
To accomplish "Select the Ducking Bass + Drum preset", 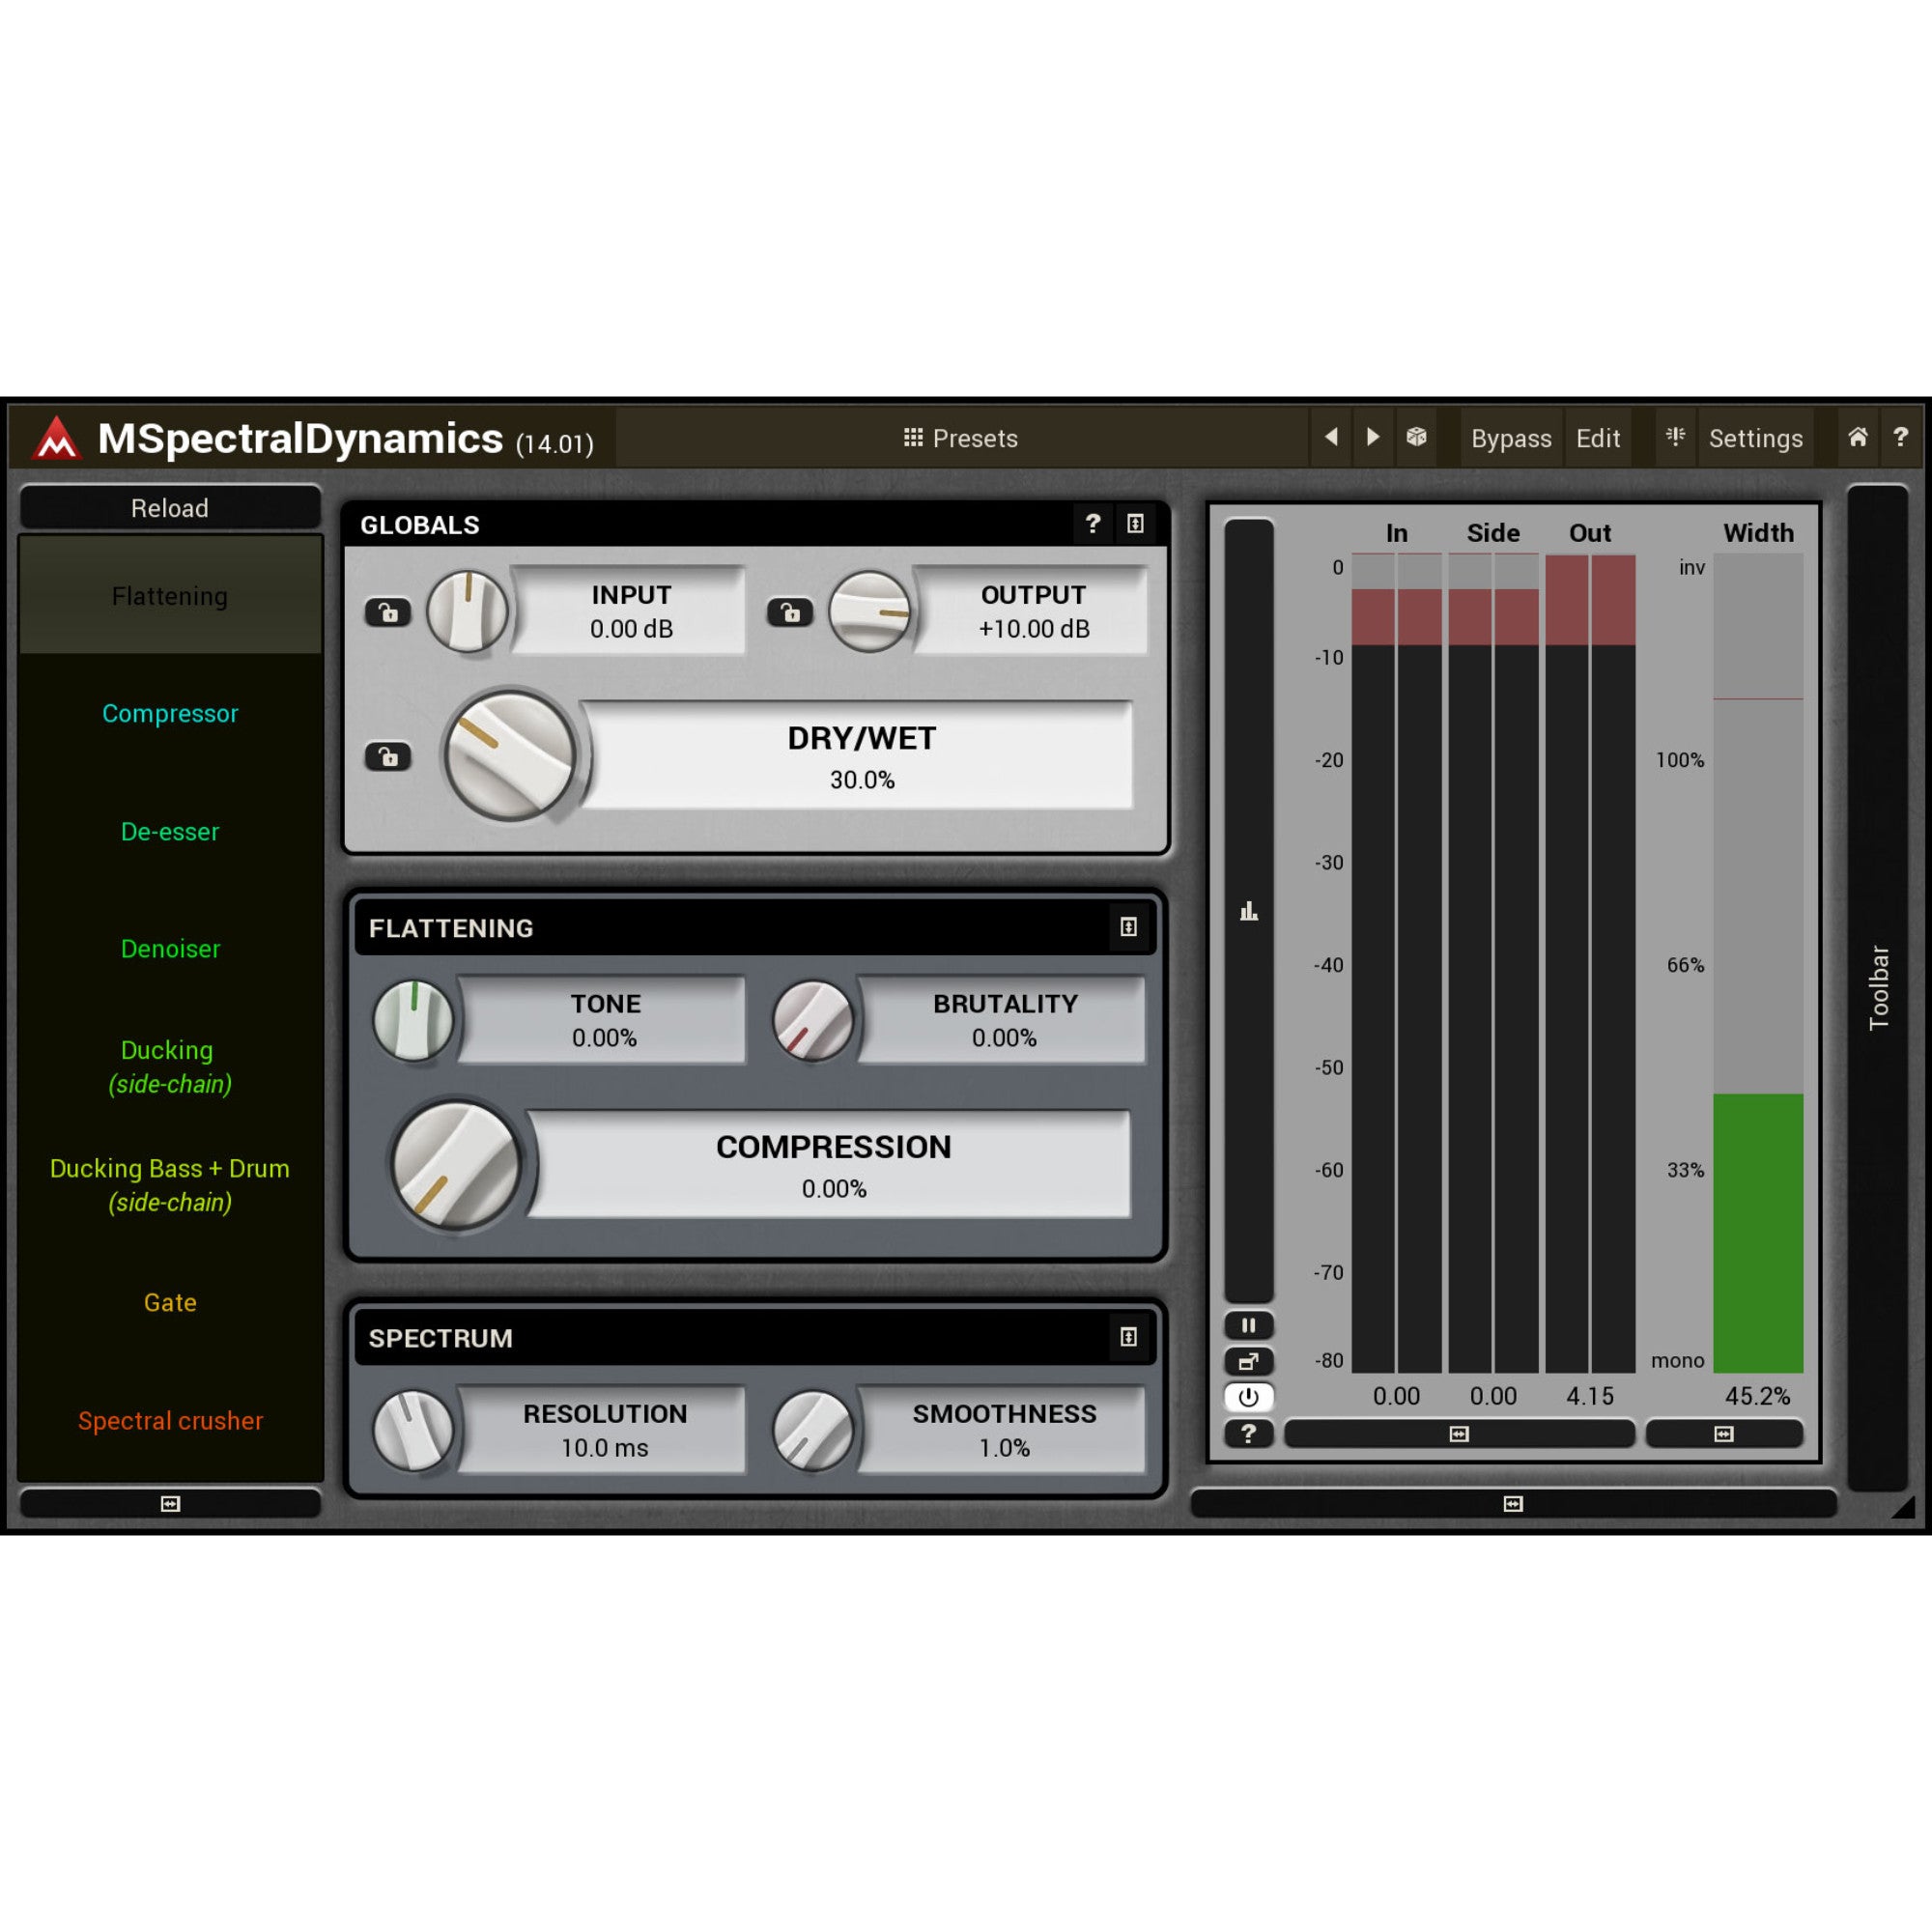I will coord(170,1185).
